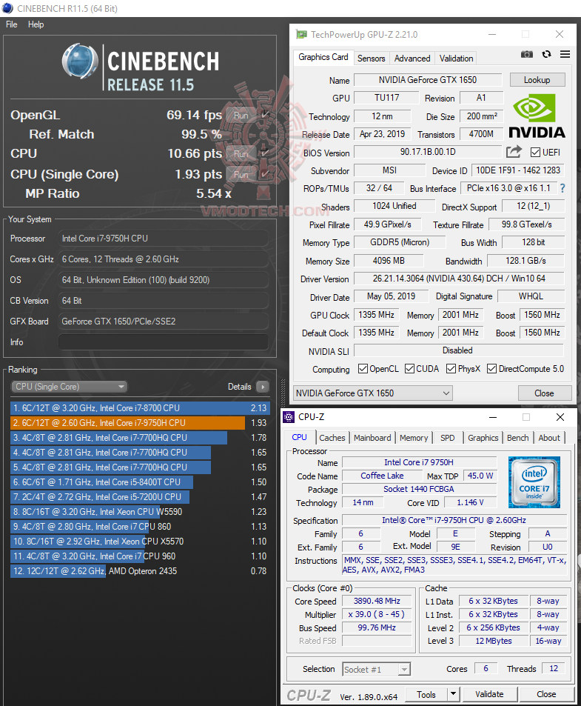
Task: Toggle the CPU (Single Core) test checkmark
Action: pos(265,174)
